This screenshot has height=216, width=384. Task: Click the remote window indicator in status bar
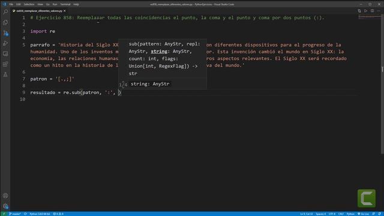(x=4, y=214)
